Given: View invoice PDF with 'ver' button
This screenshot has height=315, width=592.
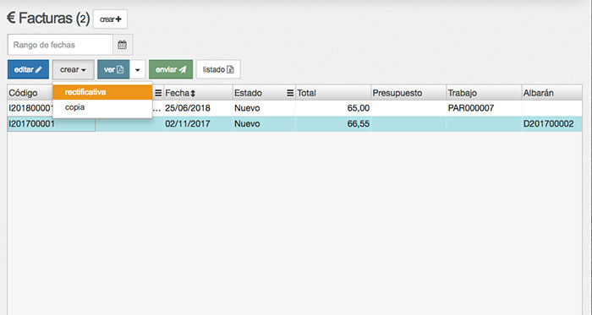Looking at the screenshot, I should pyautogui.click(x=113, y=69).
